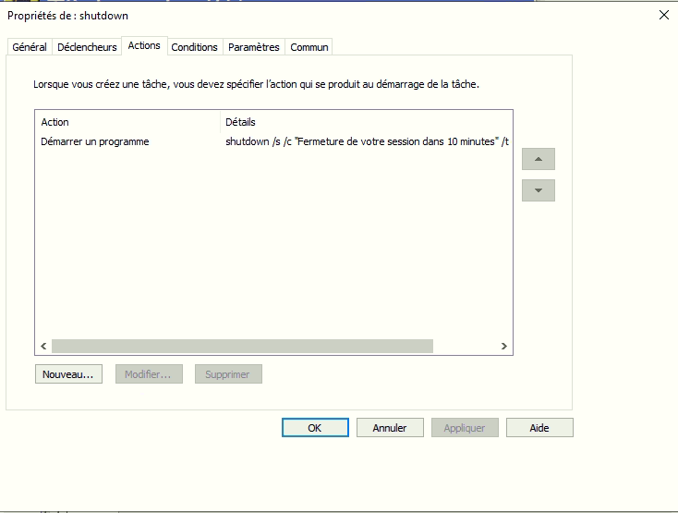Switch to the Général tab
The height and width of the screenshot is (513, 678).
30,47
